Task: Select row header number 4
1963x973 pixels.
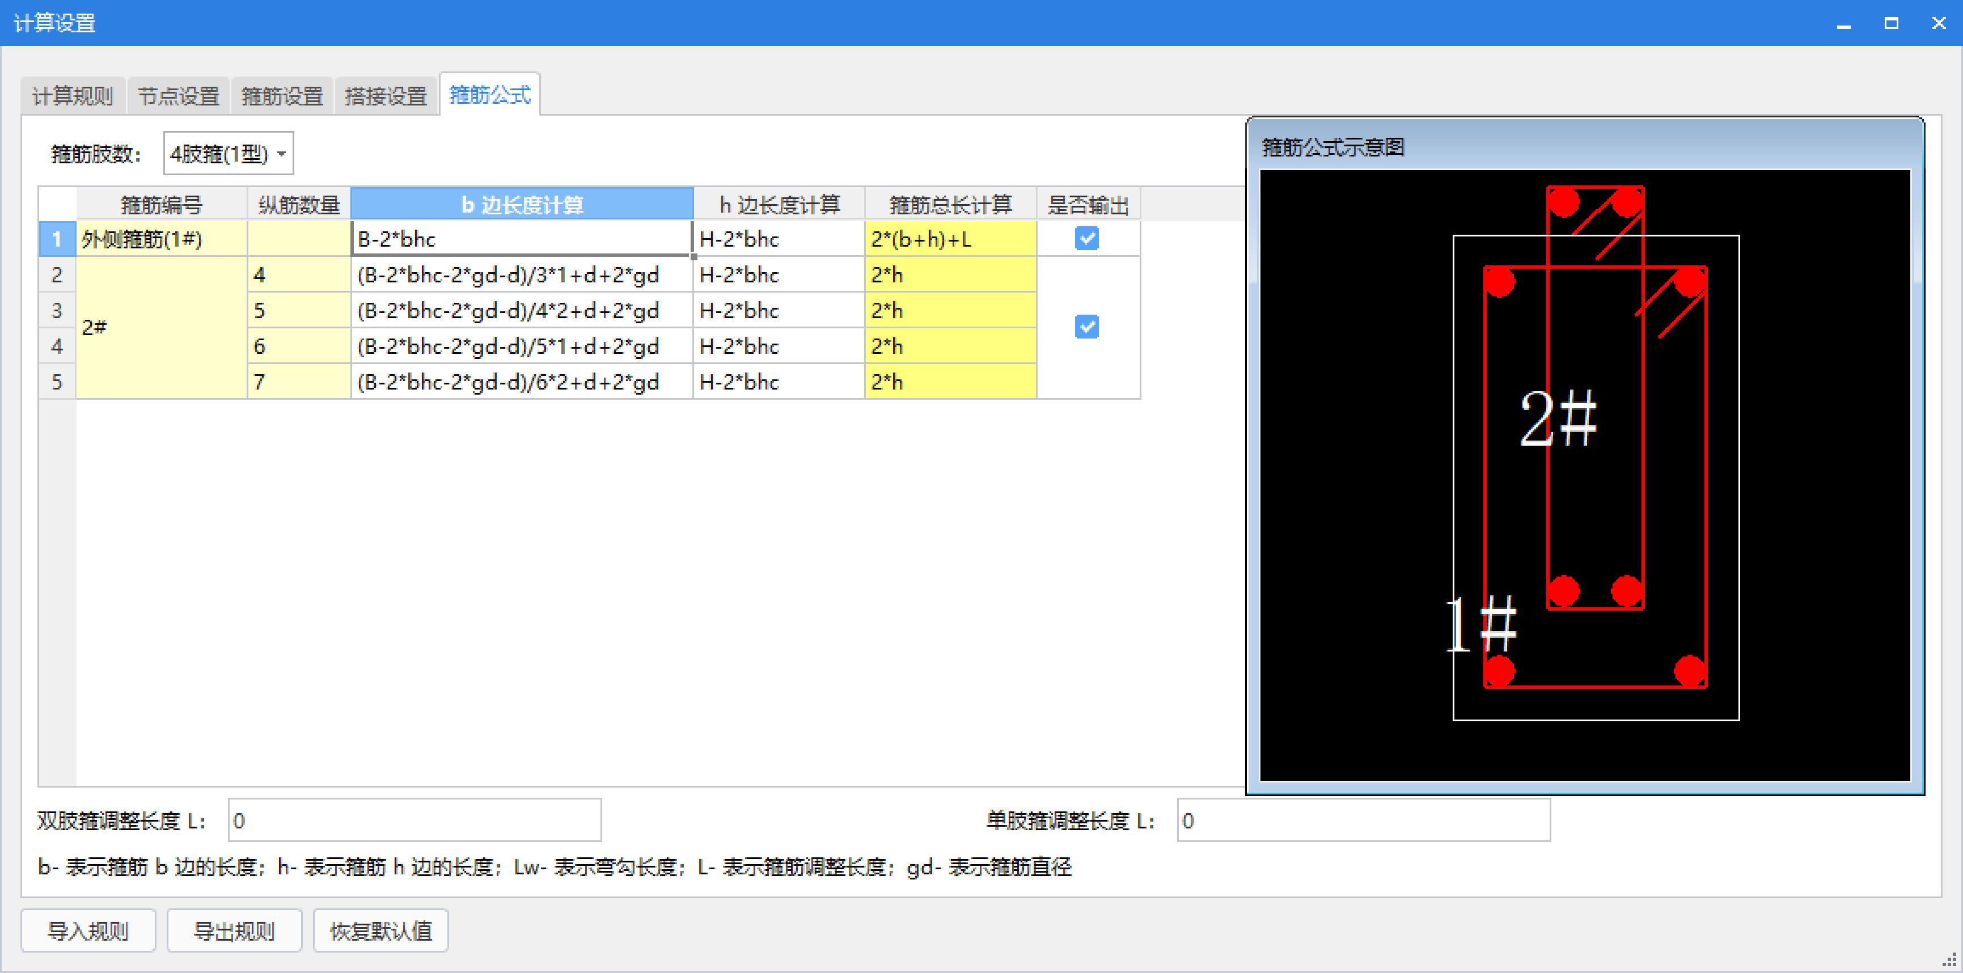Action: (x=57, y=346)
